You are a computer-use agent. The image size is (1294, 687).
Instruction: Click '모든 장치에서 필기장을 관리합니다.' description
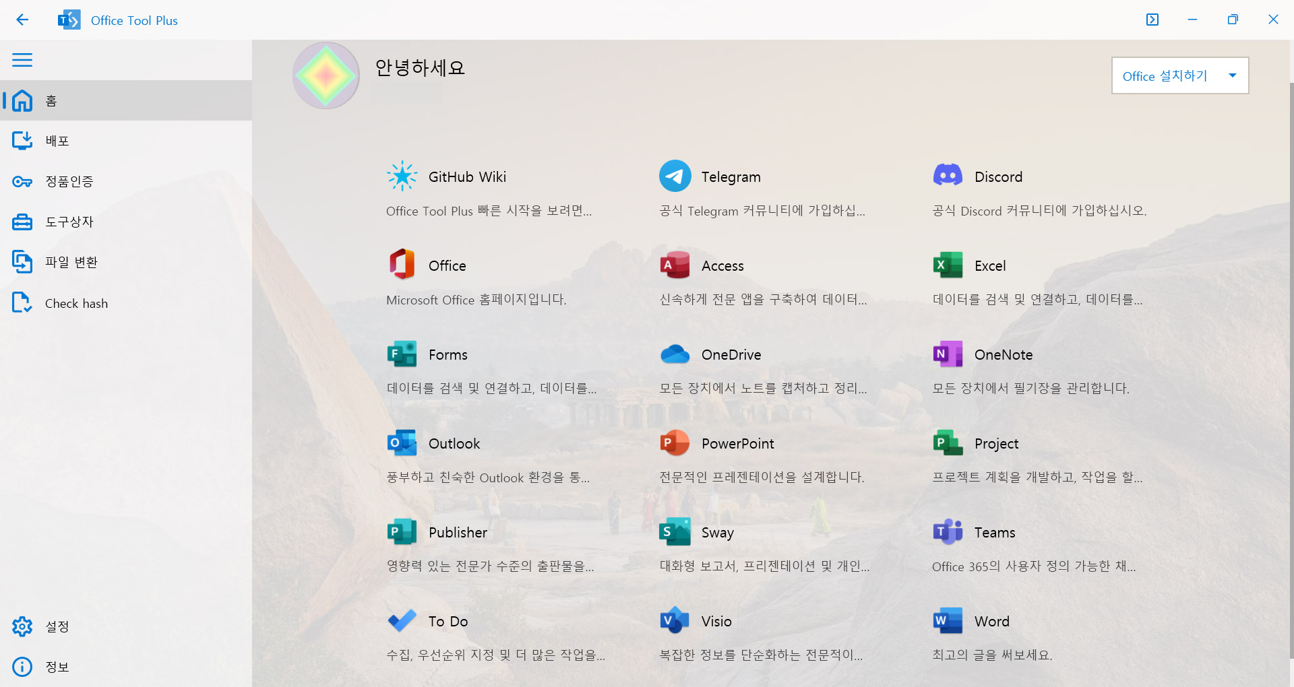(1030, 388)
